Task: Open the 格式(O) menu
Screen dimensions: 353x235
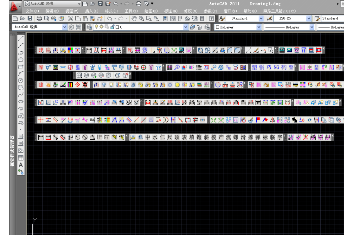Action: tap(111, 11)
